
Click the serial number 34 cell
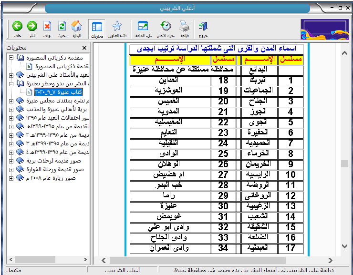click(223, 248)
